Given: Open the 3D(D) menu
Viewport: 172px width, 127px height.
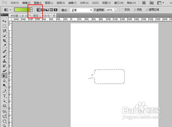Looking at the screenshot, I should (95, 3).
